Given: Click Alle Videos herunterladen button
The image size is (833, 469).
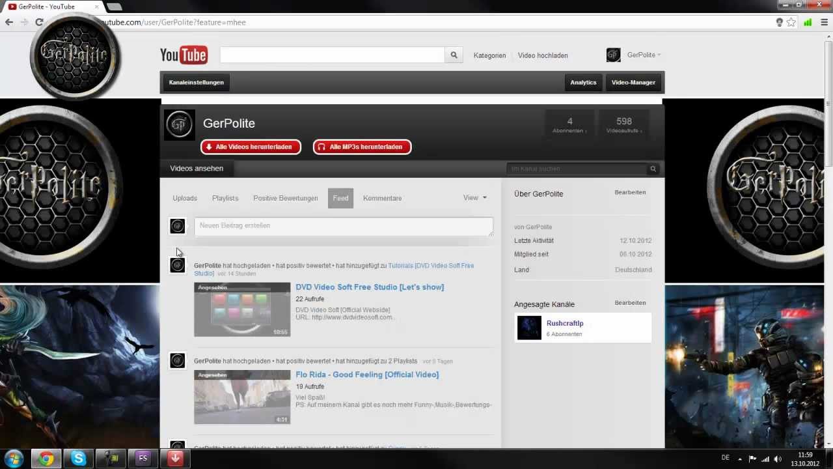Looking at the screenshot, I should [x=251, y=147].
